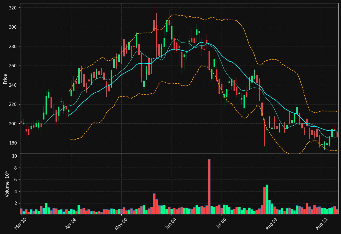Click the 300 price axis label
The height and width of the screenshot is (234, 341).
(x=13, y=27)
